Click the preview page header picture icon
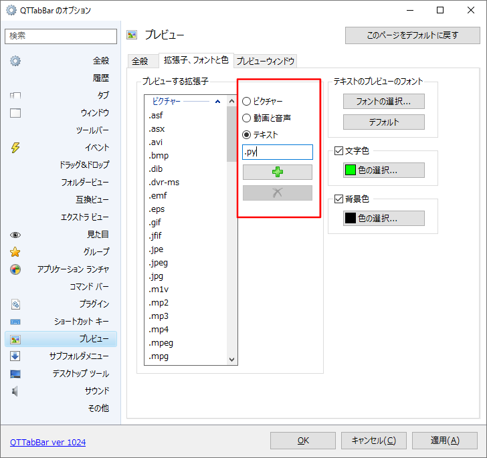The image size is (487, 458). 132,35
